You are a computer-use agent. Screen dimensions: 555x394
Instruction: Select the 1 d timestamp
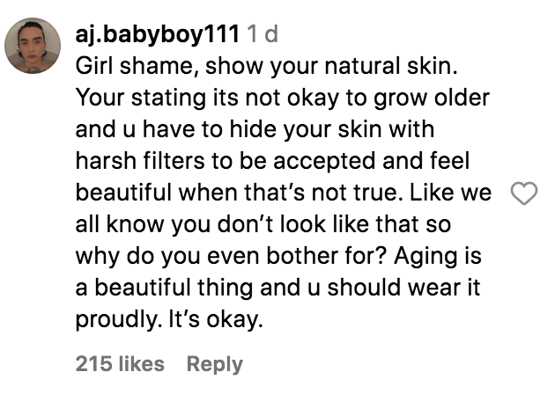click(x=263, y=34)
